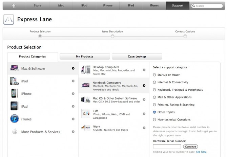Viewport: 227px width, 157px height.
Task: Open the iWork row arrow
Action: pyautogui.click(x=144, y=128)
